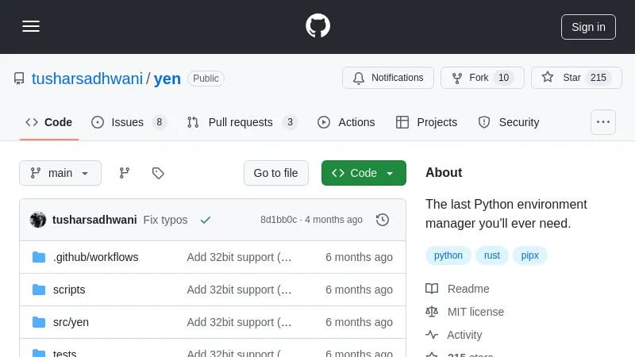Switch to the Pull requests tab
The image size is (635, 357).
pyautogui.click(x=241, y=122)
